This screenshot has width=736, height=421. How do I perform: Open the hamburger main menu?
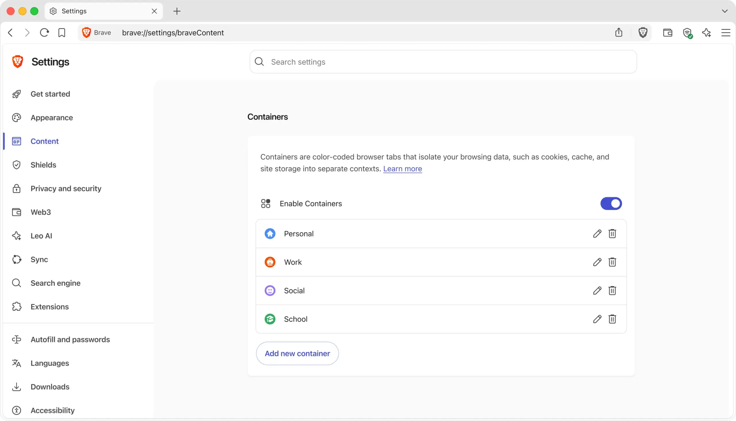click(x=726, y=33)
